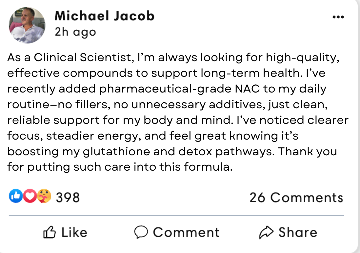View the 398 reactions count
This screenshot has width=360, height=253.
click(x=68, y=197)
